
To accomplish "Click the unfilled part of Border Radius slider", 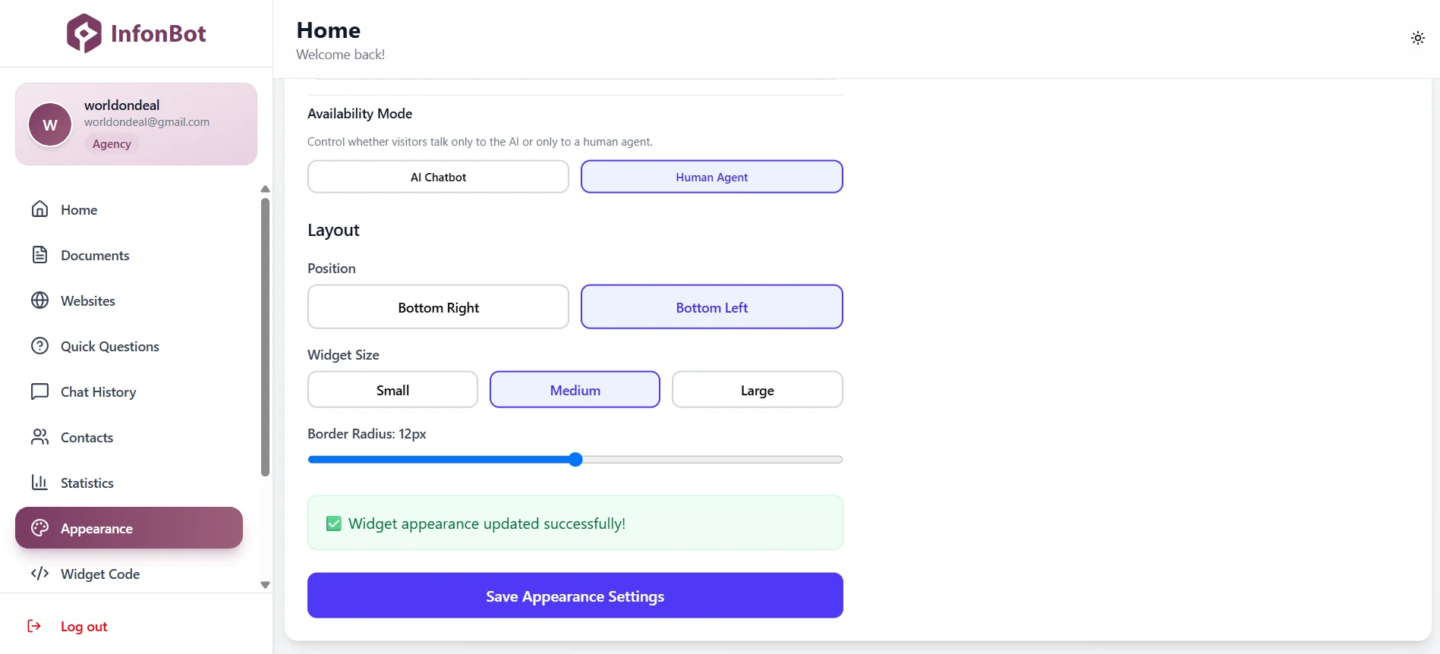I will click(x=712, y=460).
